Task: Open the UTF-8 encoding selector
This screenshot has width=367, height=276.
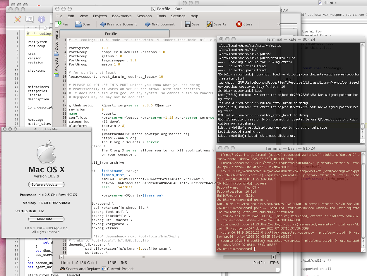Action: coord(273,263)
